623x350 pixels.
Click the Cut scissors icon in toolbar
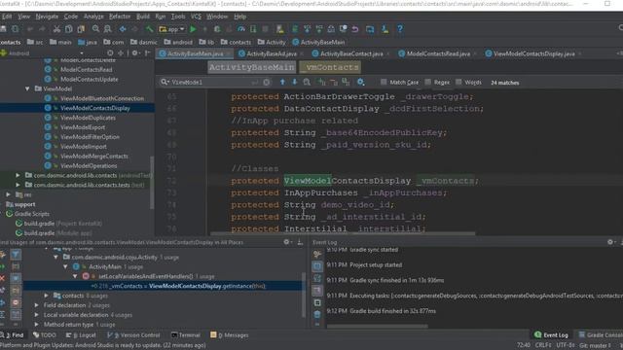(56, 29)
